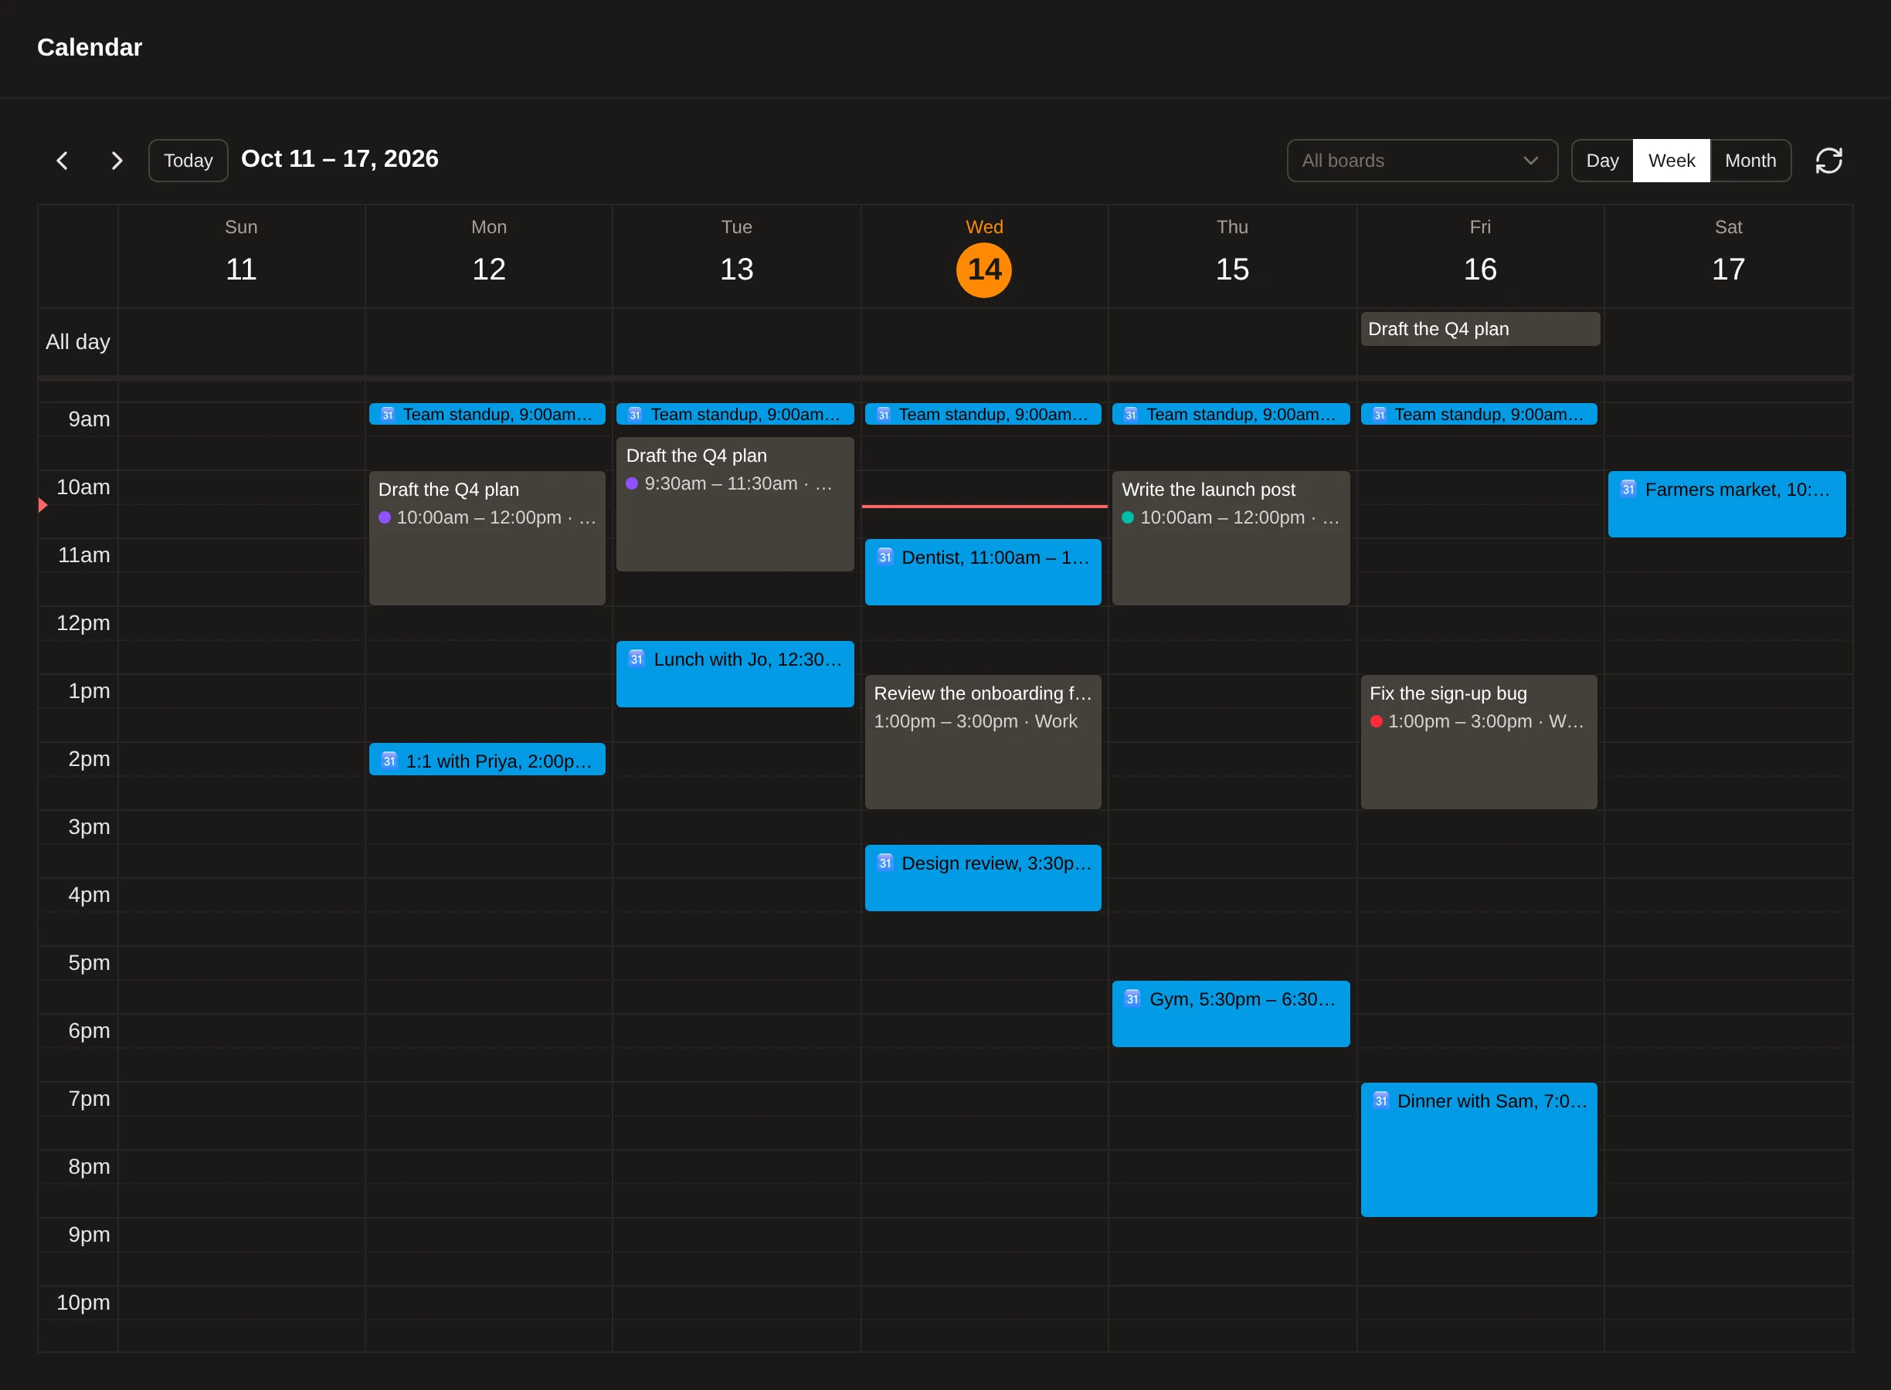Click the calendar icon on the Gym event

[1132, 998]
